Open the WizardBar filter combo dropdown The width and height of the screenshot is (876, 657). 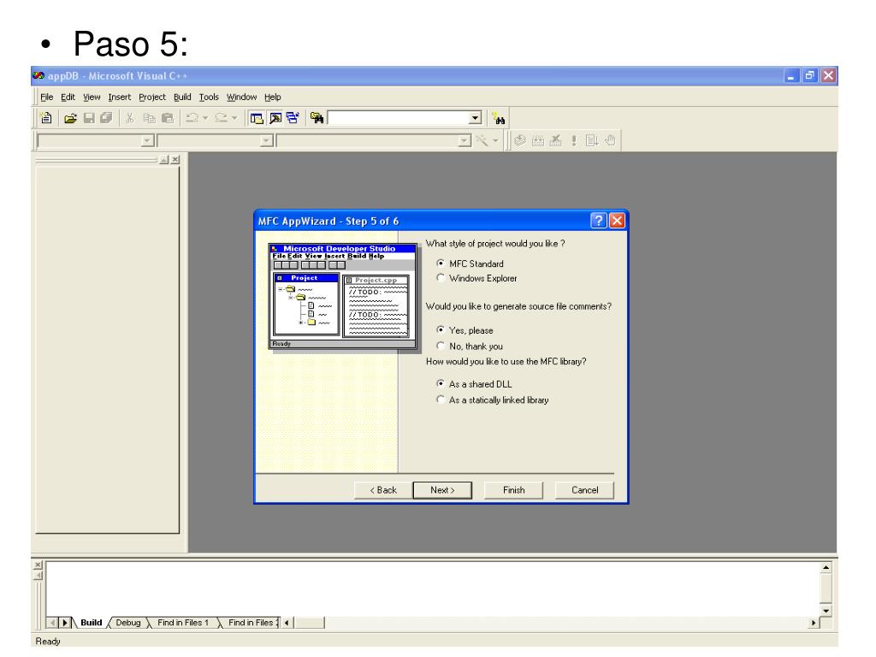pyautogui.click(x=267, y=141)
